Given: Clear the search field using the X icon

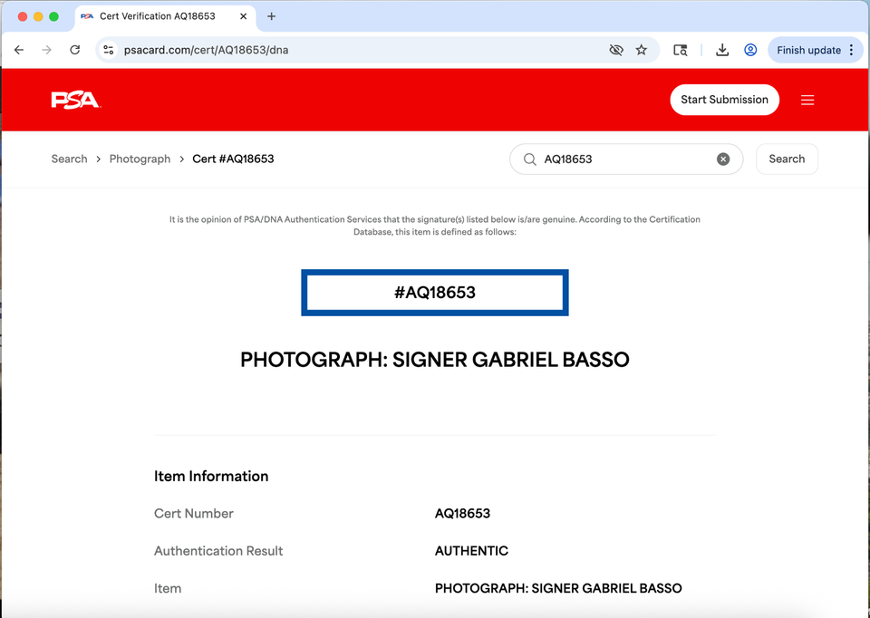Looking at the screenshot, I should click(x=723, y=159).
